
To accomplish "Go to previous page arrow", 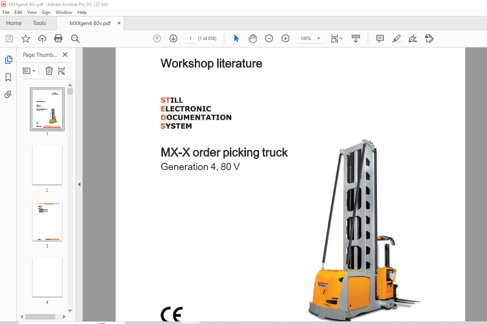I will click(x=157, y=38).
